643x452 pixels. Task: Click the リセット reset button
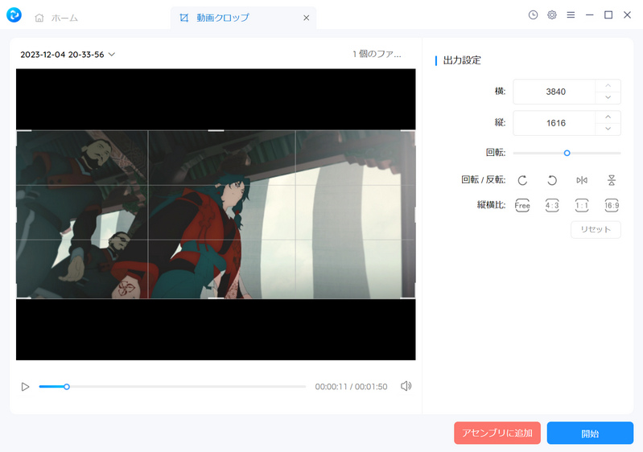(x=596, y=229)
